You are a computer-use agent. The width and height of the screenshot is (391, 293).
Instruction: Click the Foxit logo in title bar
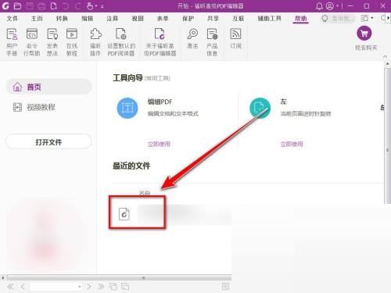(5, 5)
